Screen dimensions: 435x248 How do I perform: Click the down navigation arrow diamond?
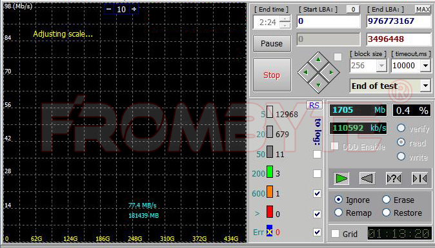click(x=318, y=85)
